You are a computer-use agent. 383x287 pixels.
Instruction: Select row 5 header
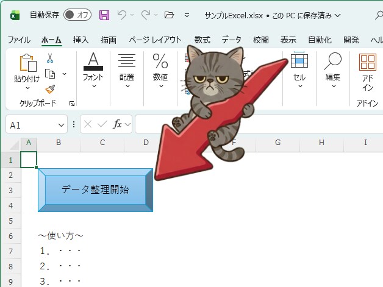point(11,221)
